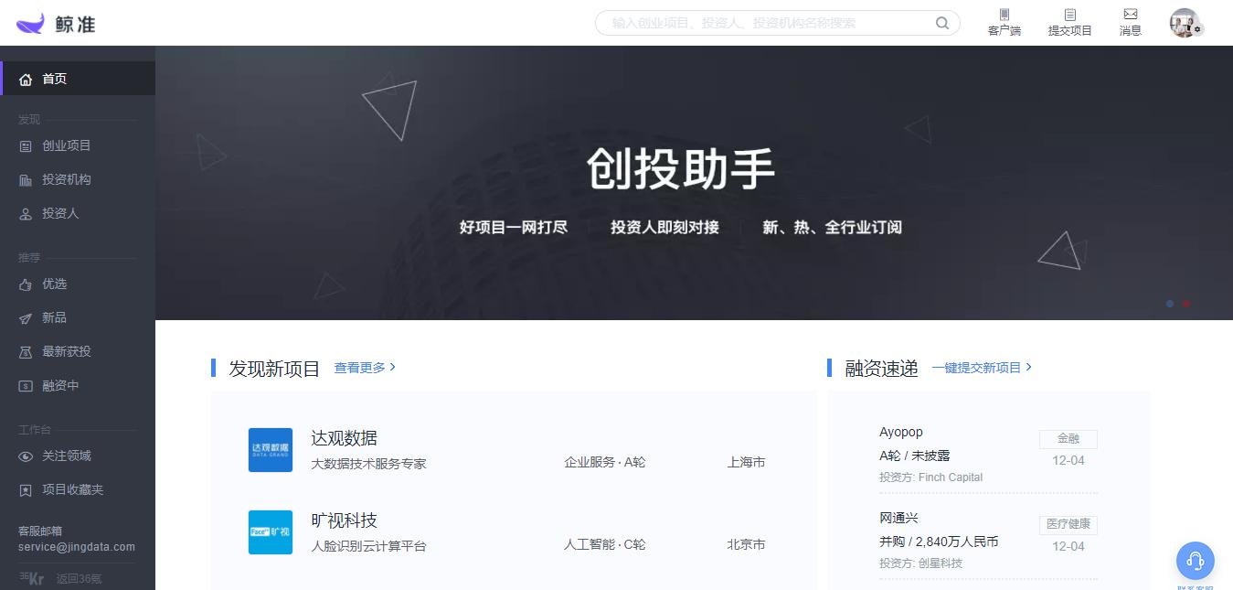Select the second carousel dot indicator
1233x590 pixels.
click(1186, 304)
